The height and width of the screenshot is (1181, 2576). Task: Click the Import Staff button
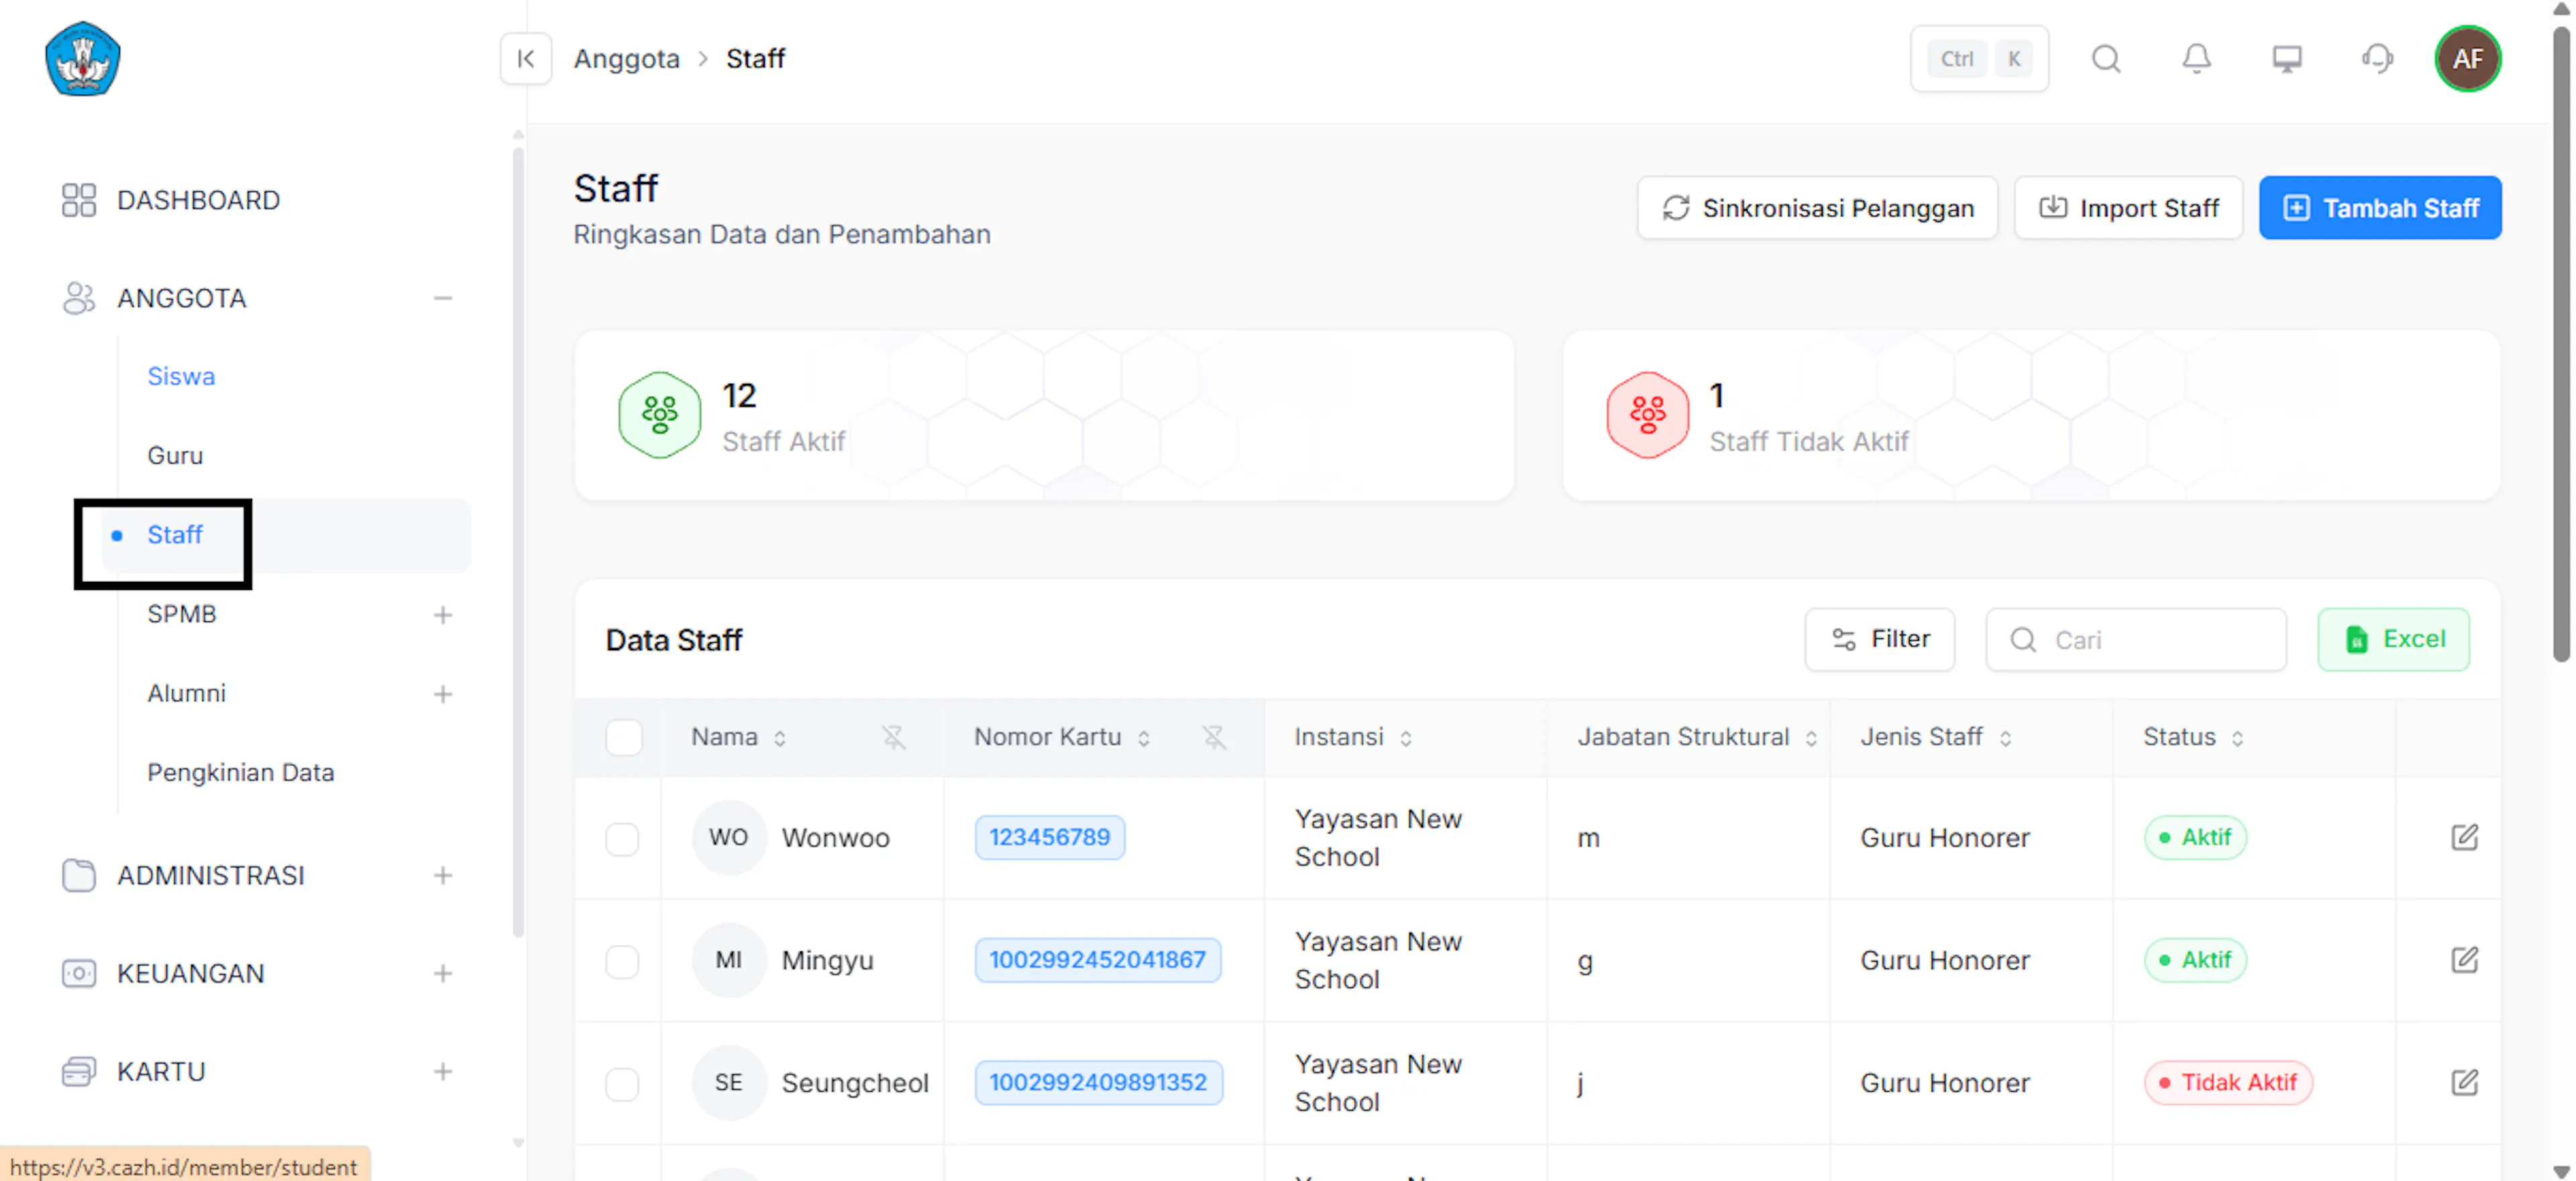click(2128, 208)
